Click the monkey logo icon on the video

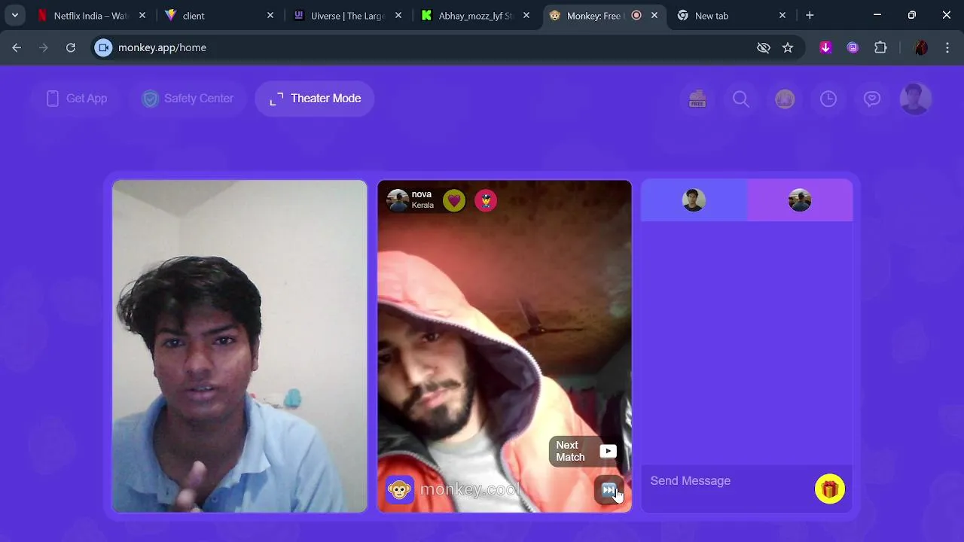pyautogui.click(x=399, y=490)
